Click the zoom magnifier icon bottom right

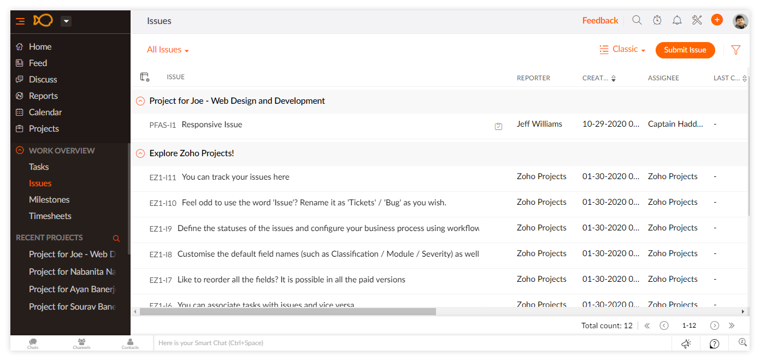[743, 342]
